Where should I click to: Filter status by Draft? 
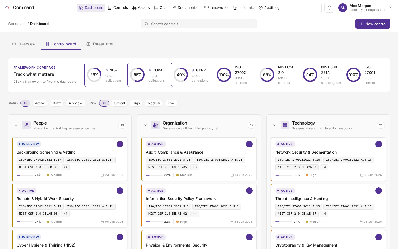[57, 103]
